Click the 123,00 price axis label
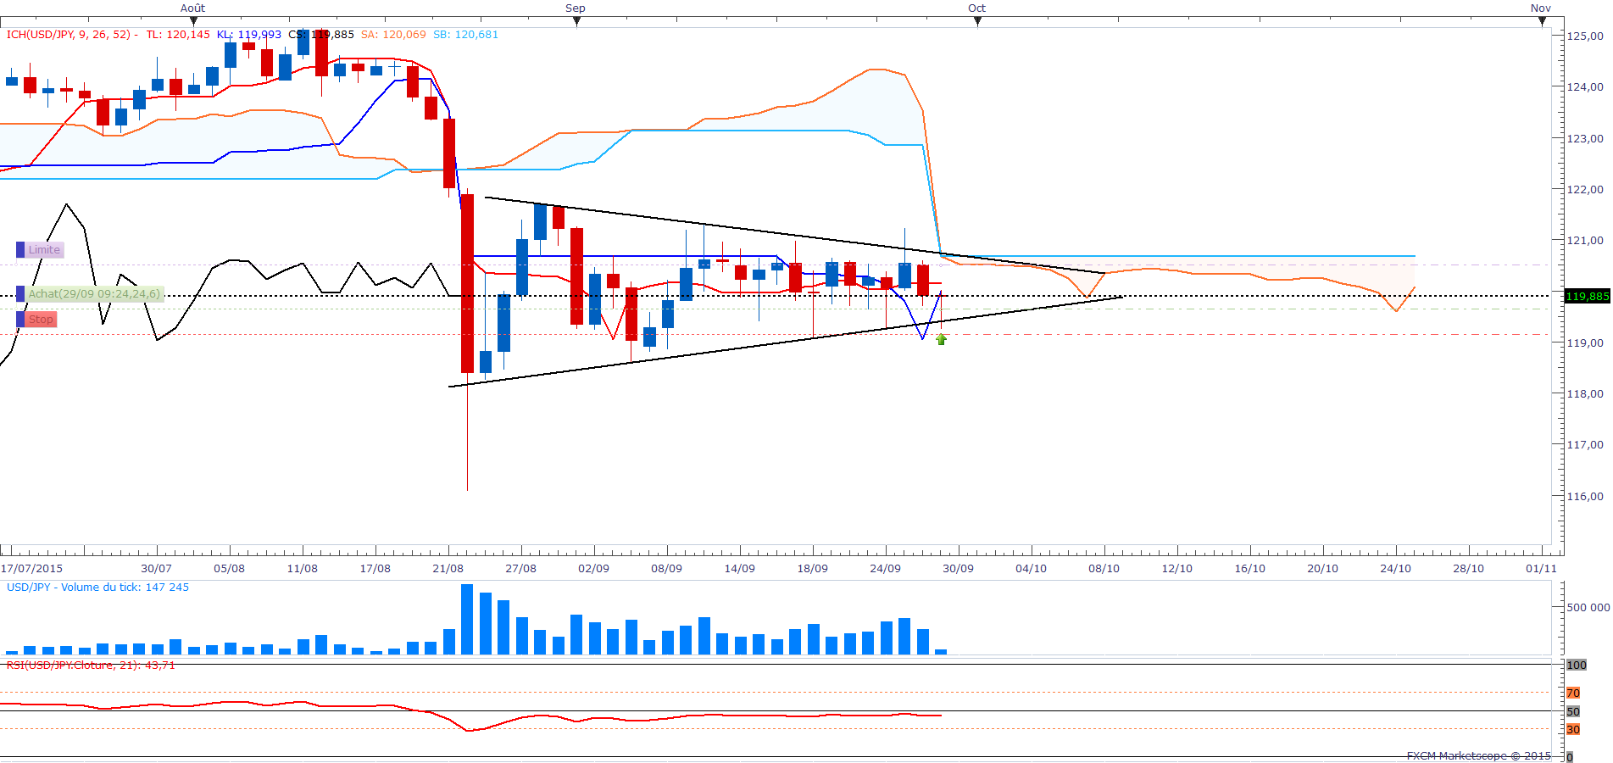 pos(1585,138)
